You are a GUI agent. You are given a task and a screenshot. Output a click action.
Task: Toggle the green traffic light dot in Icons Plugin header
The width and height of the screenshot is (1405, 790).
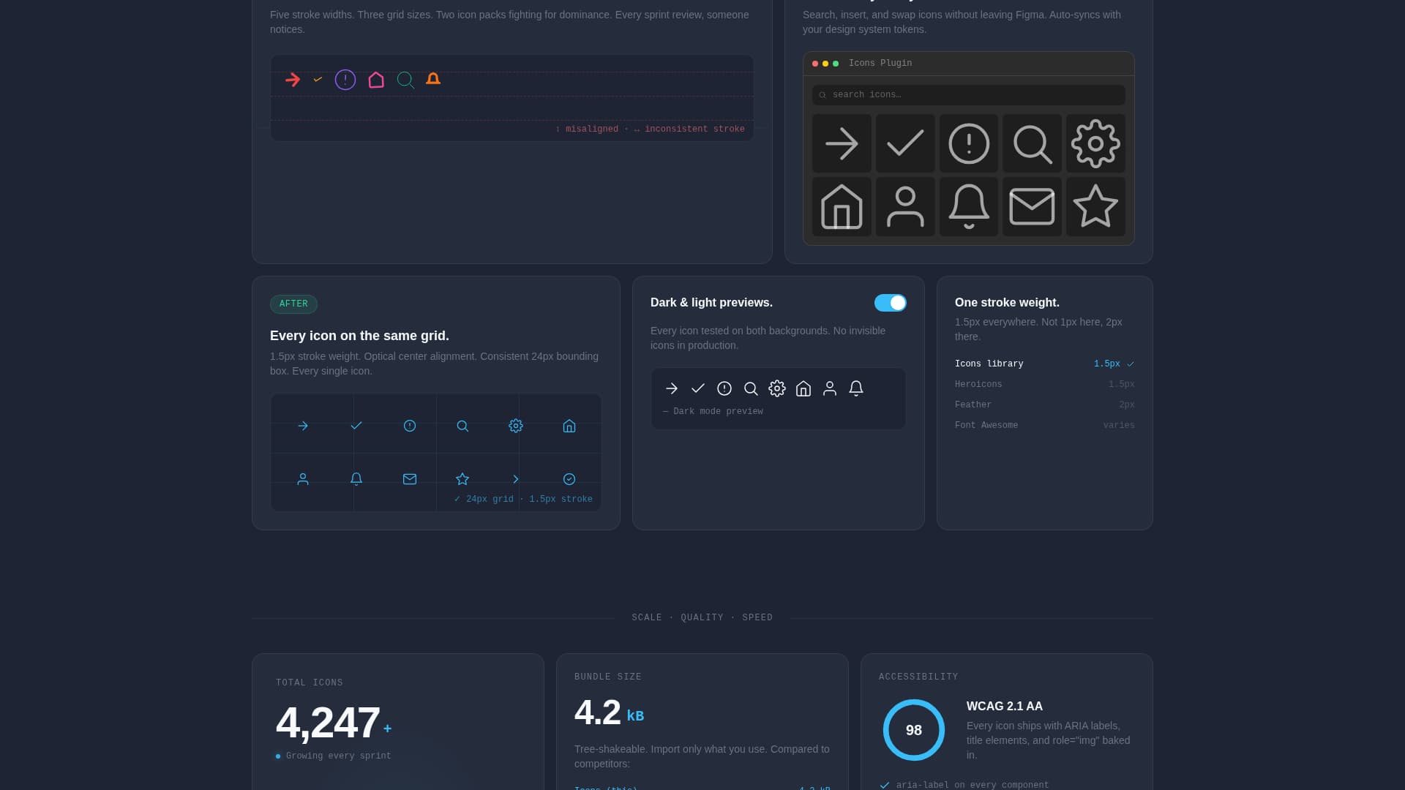(835, 64)
